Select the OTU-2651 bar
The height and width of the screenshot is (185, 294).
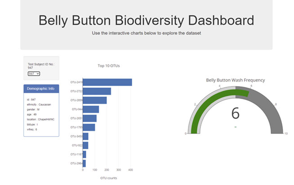point(89,118)
